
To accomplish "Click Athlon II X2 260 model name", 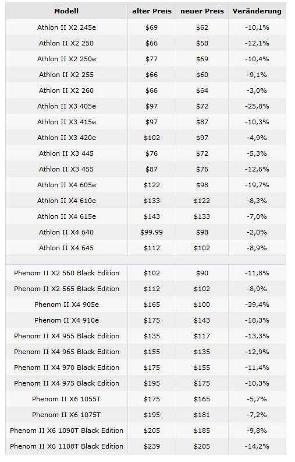I will (x=66, y=90).
